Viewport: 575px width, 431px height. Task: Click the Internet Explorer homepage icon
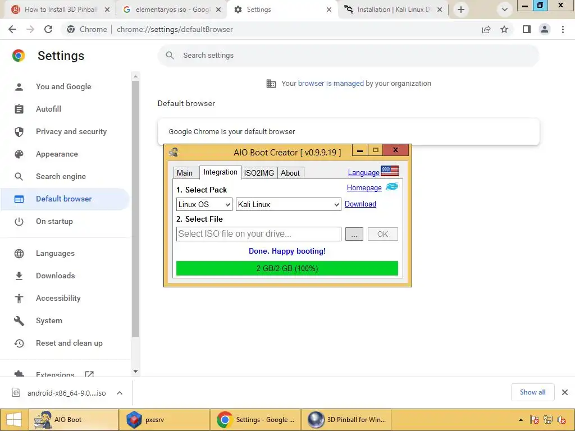392,187
